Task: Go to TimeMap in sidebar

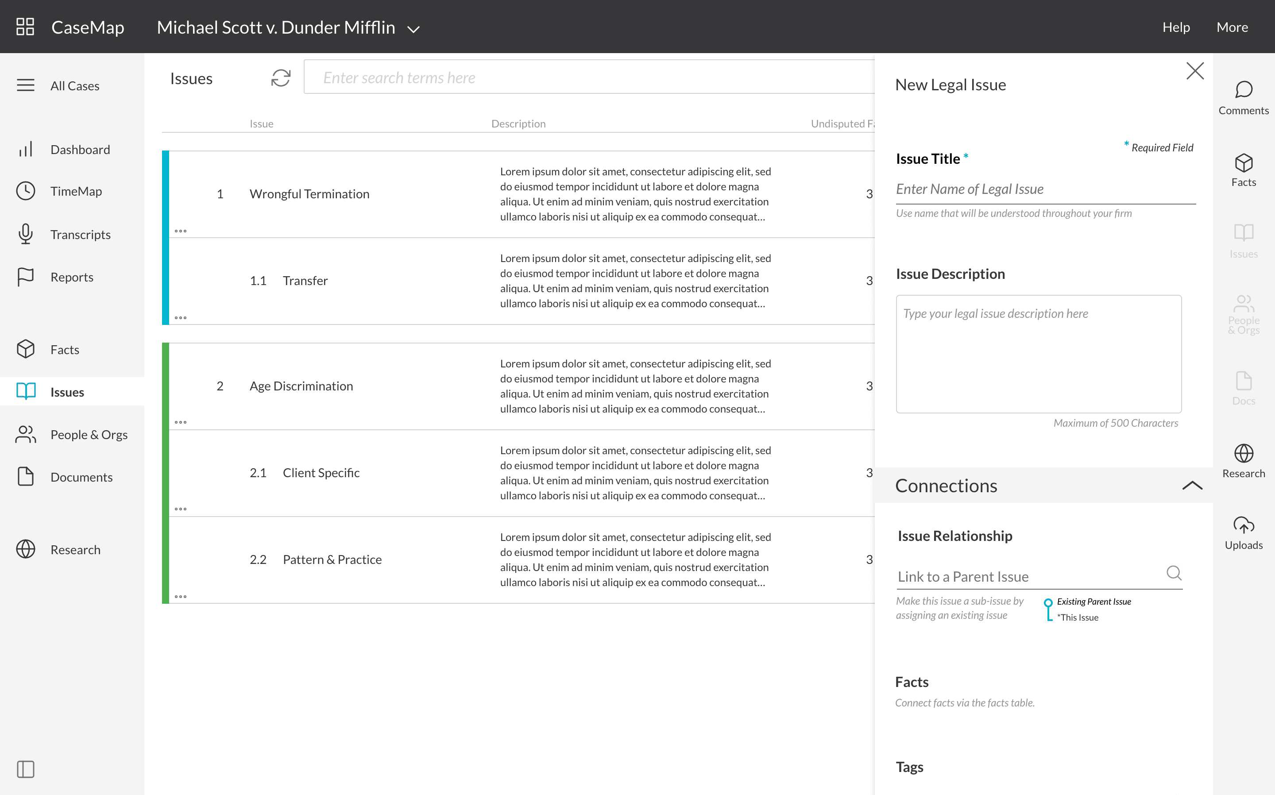Action: click(76, 191)
